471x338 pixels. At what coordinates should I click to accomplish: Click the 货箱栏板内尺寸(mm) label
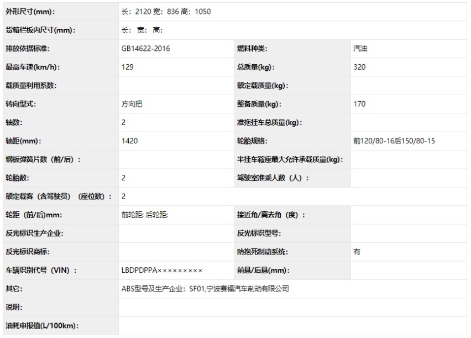coord(40,30)
